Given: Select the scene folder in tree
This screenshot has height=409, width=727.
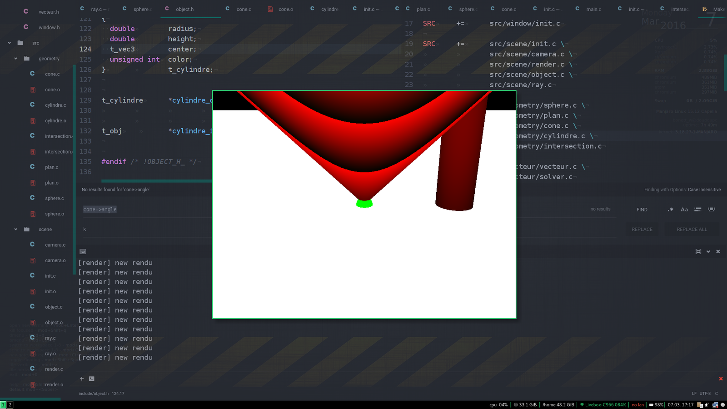Looking at the screenshot, I should [x=45, y=229].
